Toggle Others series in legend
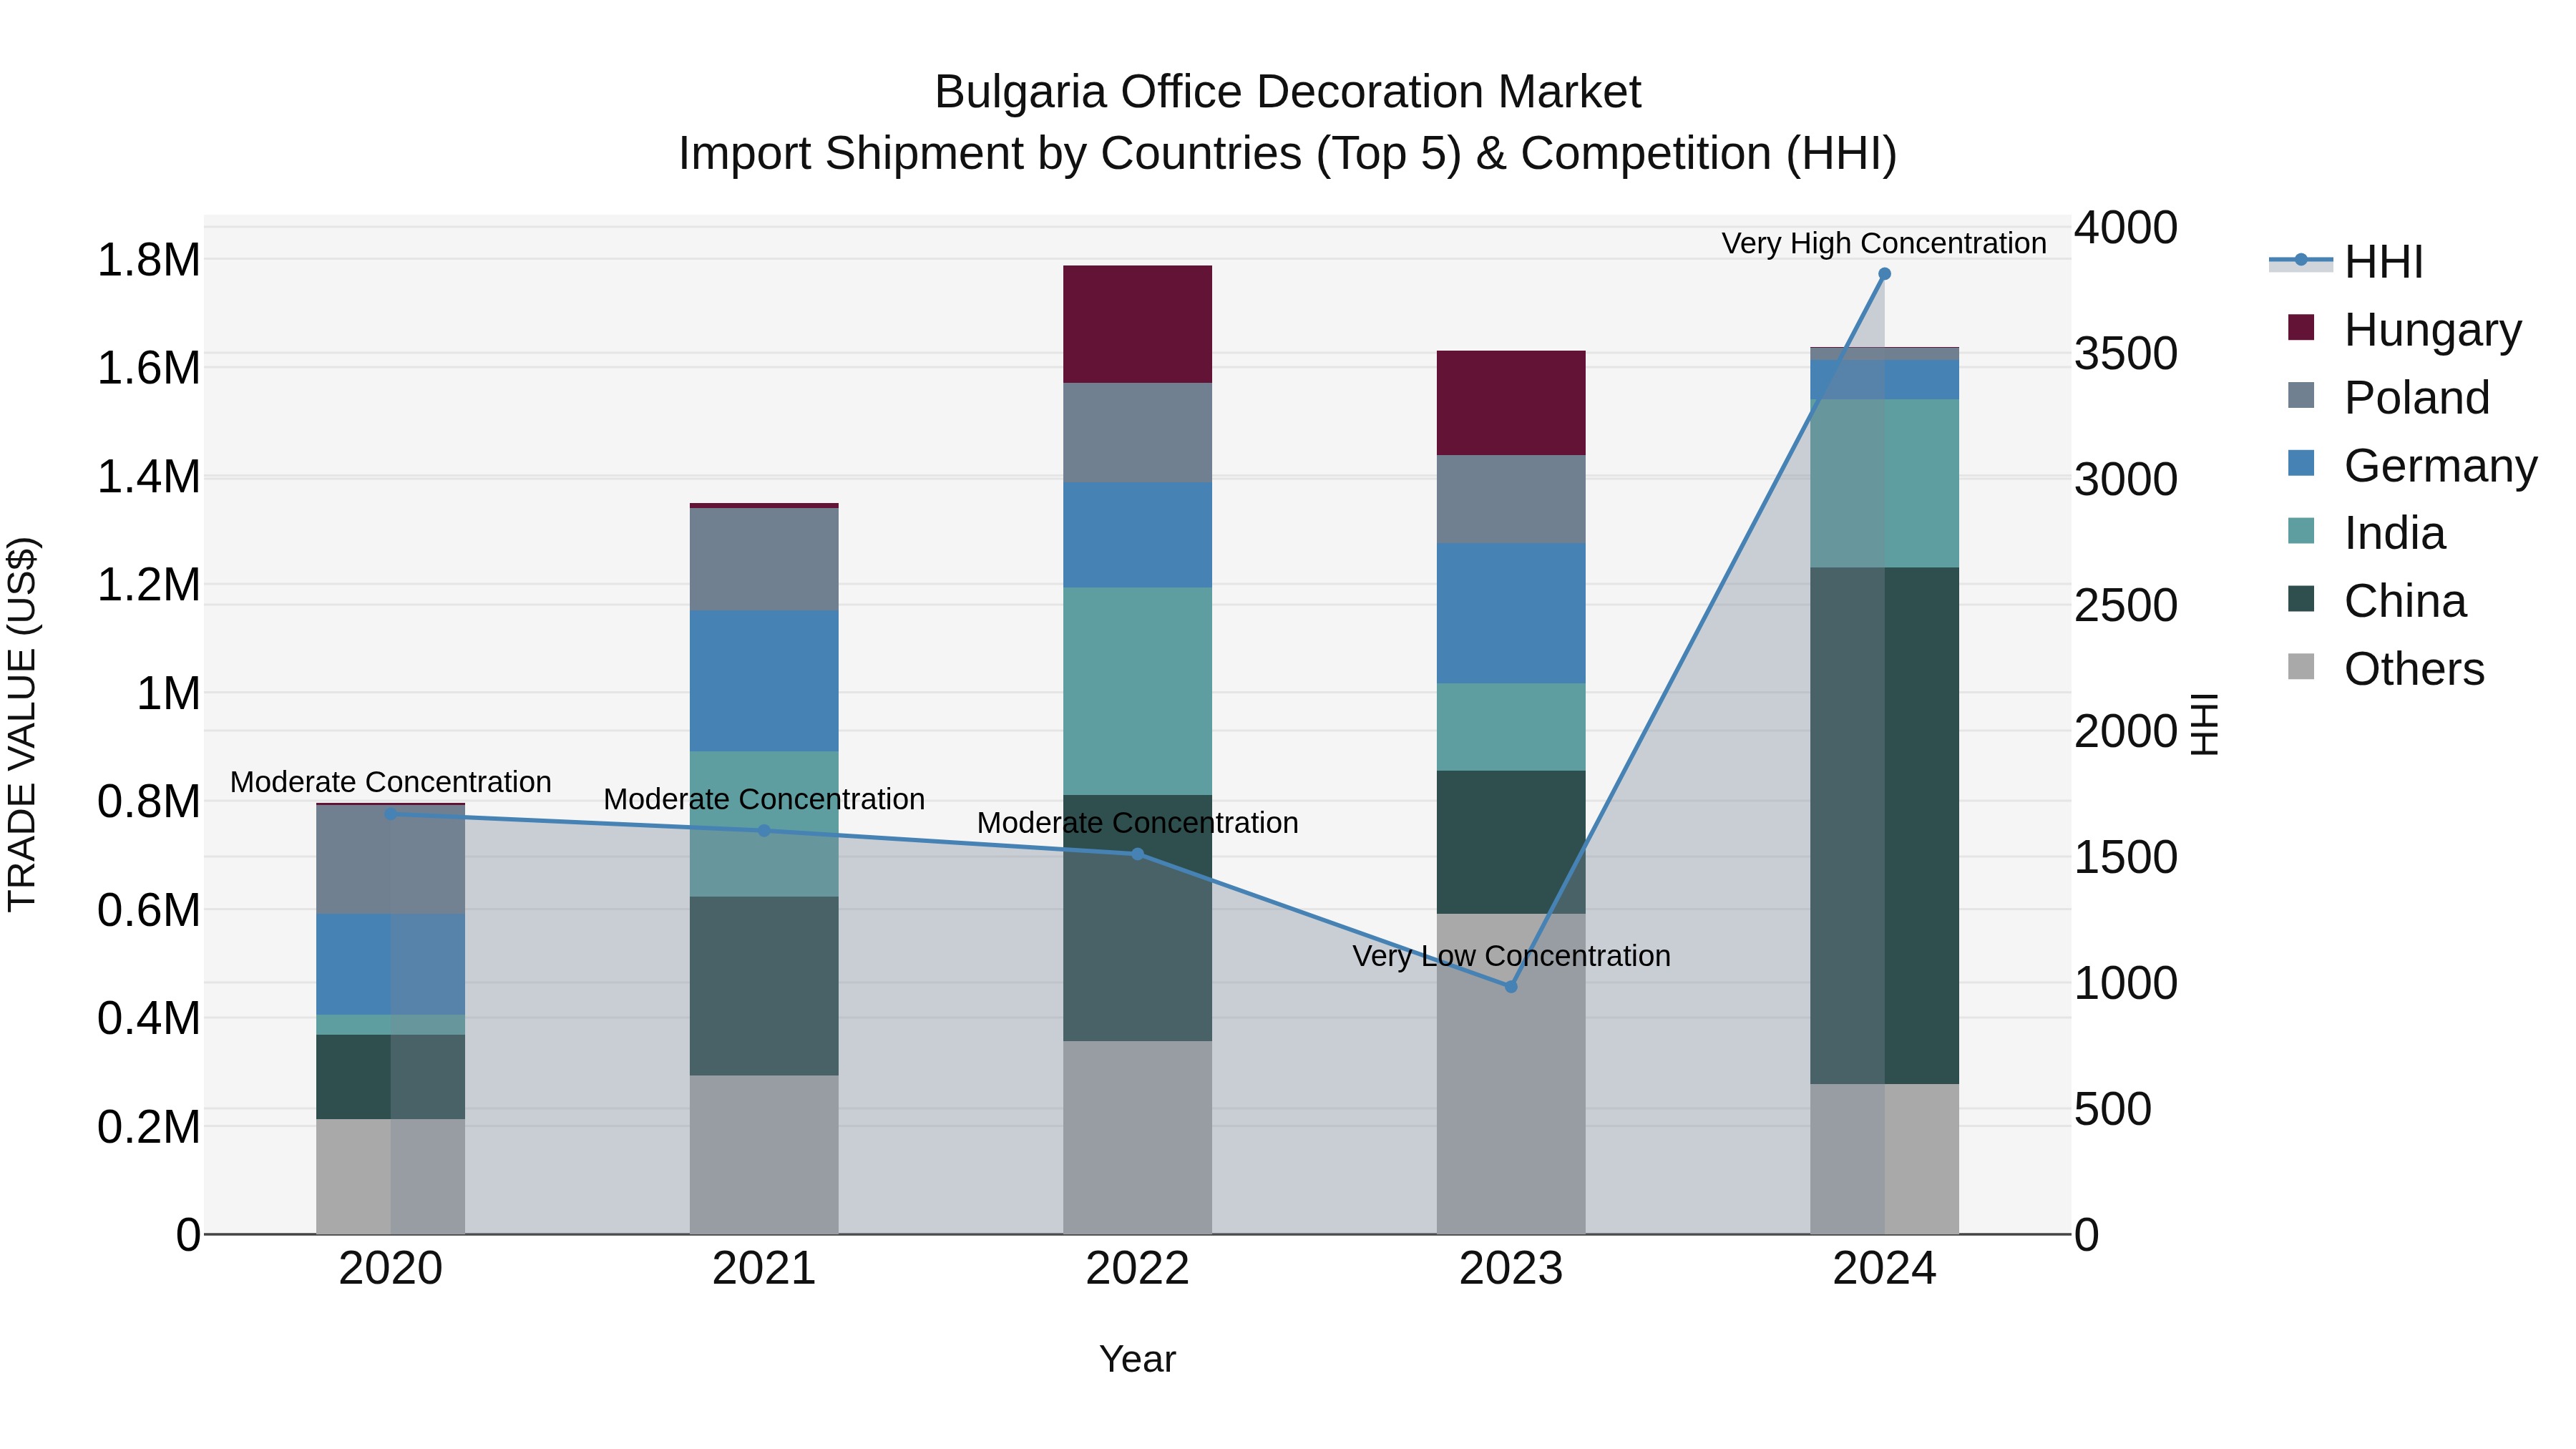Screen dimensions: 2576x1449 [2386, 669]
